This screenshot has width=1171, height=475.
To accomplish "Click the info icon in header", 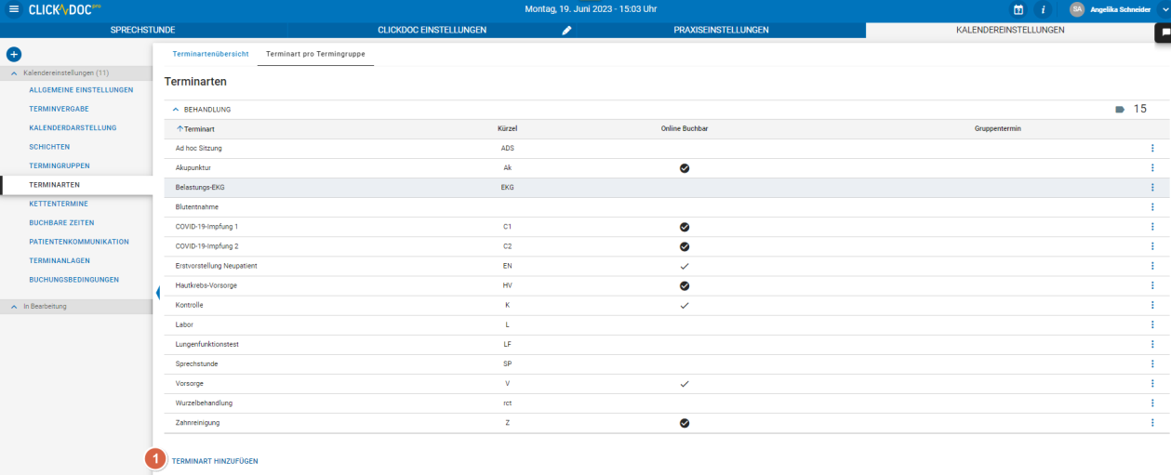I will tap(1043, 9).
